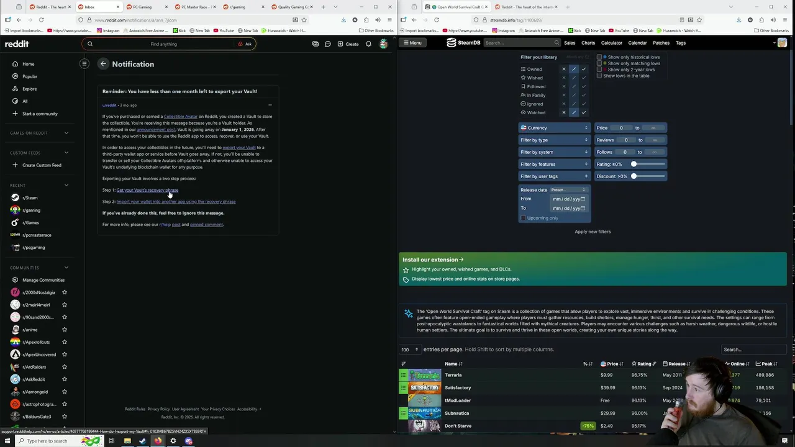Viewport: 795px width, 447px height.
Task: Open File Explorer from taskbar
Action: tap(127, 441)
